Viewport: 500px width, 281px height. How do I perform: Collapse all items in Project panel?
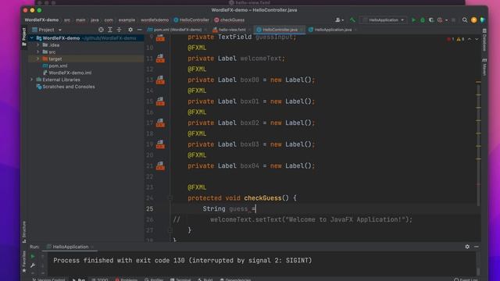coord(119,30)
